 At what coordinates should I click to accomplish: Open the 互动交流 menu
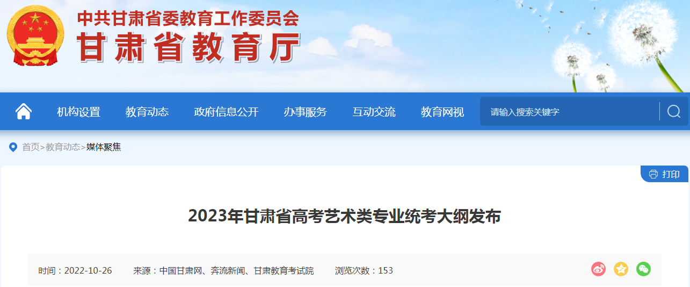click(x=374, y=112)
